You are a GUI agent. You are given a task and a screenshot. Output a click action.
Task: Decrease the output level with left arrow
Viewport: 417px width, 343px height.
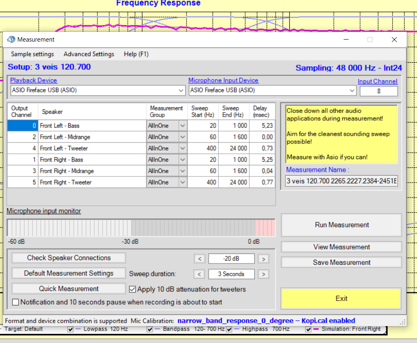[x=199, y=259]
